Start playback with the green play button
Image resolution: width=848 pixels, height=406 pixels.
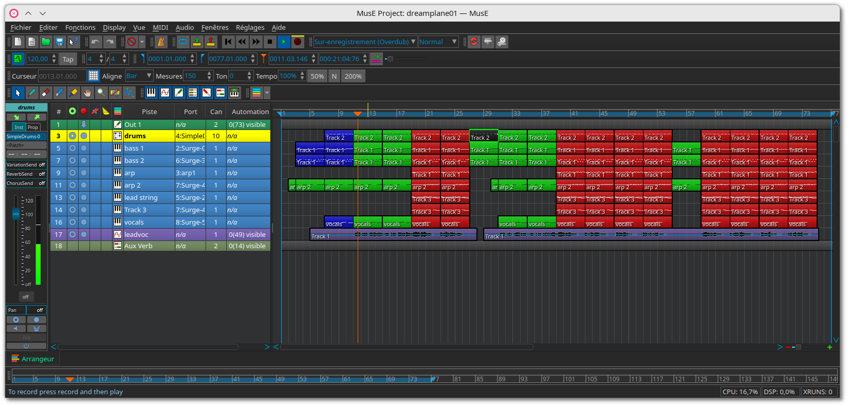click(284, 42)
